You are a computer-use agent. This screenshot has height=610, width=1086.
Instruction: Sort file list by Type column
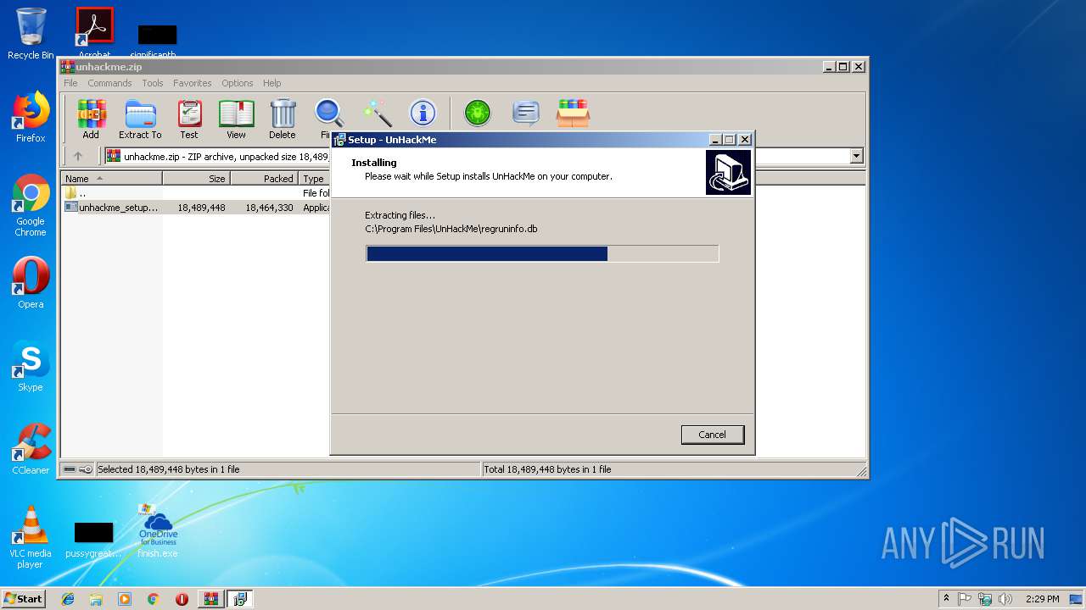314,179
